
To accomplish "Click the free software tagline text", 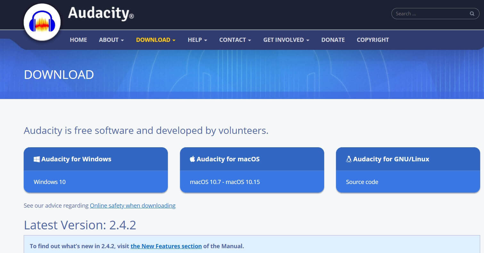I will tap(146, 130).
